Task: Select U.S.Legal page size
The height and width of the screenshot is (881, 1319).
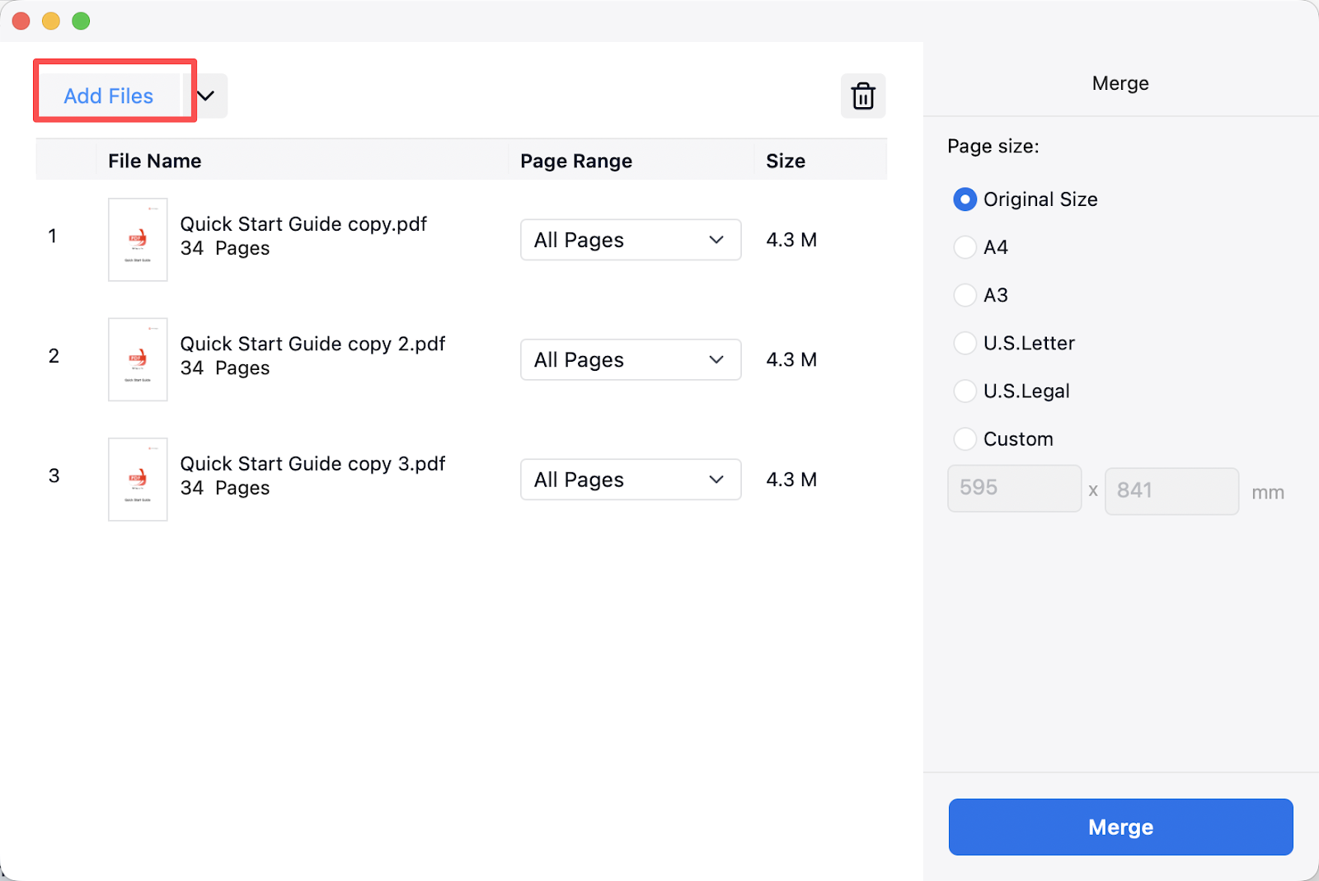Action: 965,391
